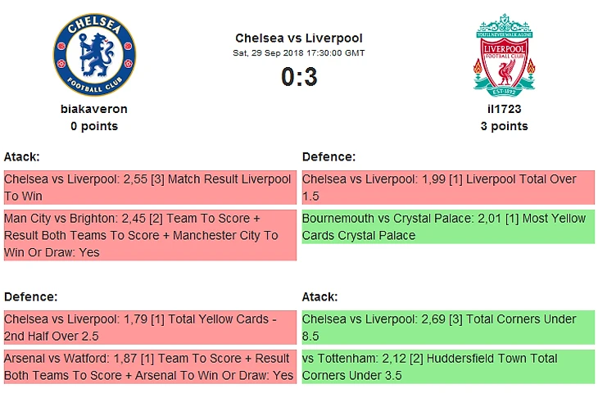Select the Match Result Liverpool To Win bet

tap(150, 187)
